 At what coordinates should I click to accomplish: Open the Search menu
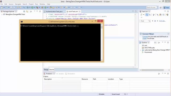tap(25, 4)
